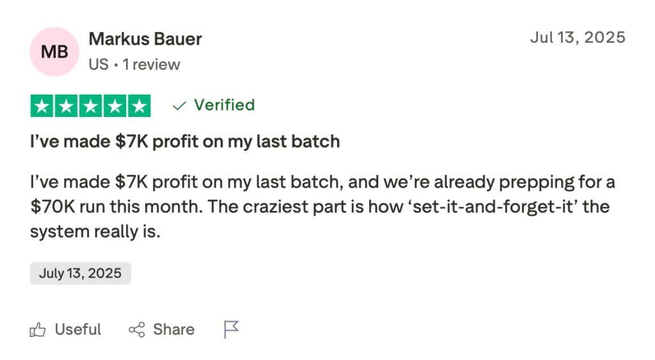Open Markus Bauer's profile name

coord(145,39)
